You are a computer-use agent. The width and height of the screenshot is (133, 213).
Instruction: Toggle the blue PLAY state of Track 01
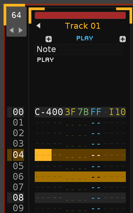coord(85,38)
